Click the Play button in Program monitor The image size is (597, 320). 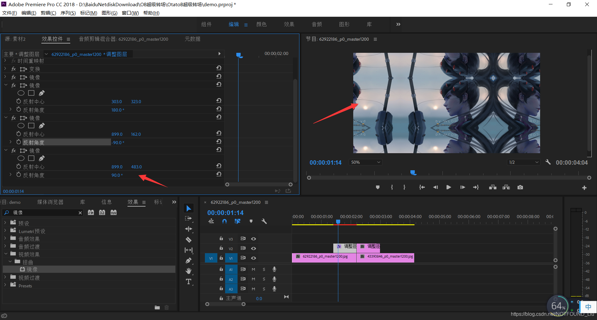click(448, 187)
